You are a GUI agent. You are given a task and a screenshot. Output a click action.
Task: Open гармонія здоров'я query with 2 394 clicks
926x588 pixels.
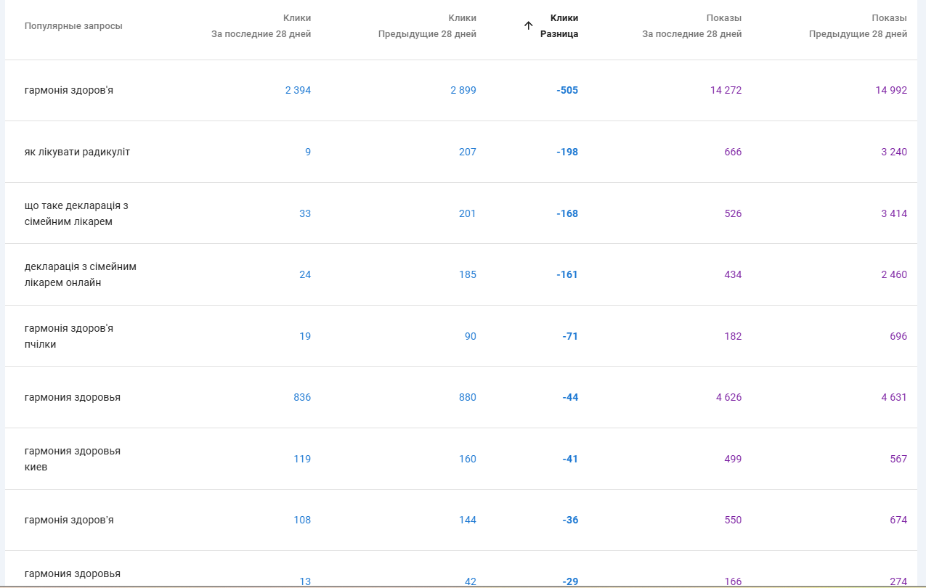(69, 90)
